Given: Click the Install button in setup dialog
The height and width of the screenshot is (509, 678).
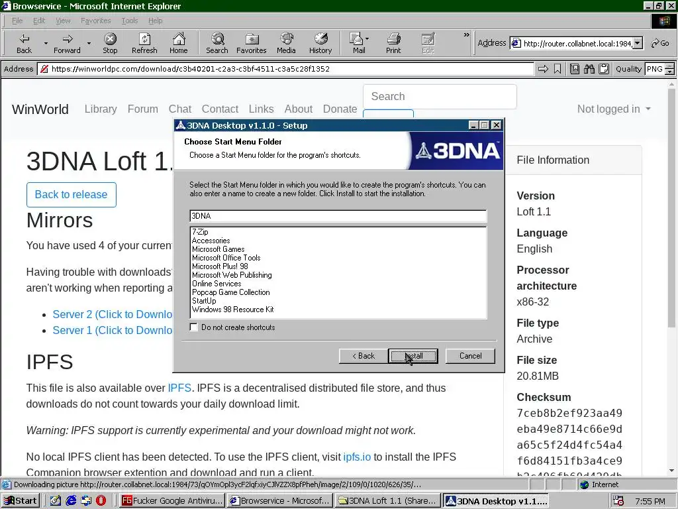Looking at the screenshot, I should pos(413,356).
